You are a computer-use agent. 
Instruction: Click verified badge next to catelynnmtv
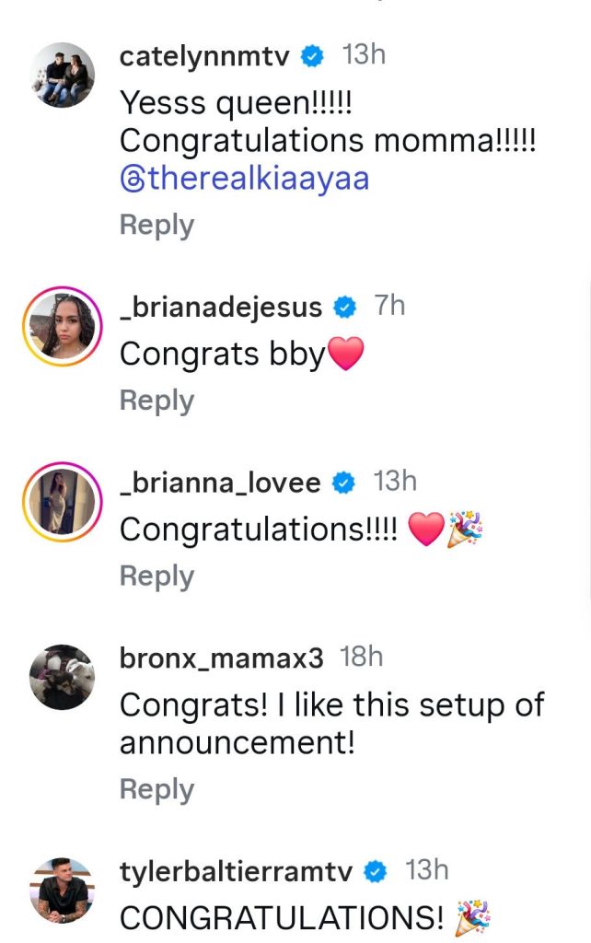(314, 57)
